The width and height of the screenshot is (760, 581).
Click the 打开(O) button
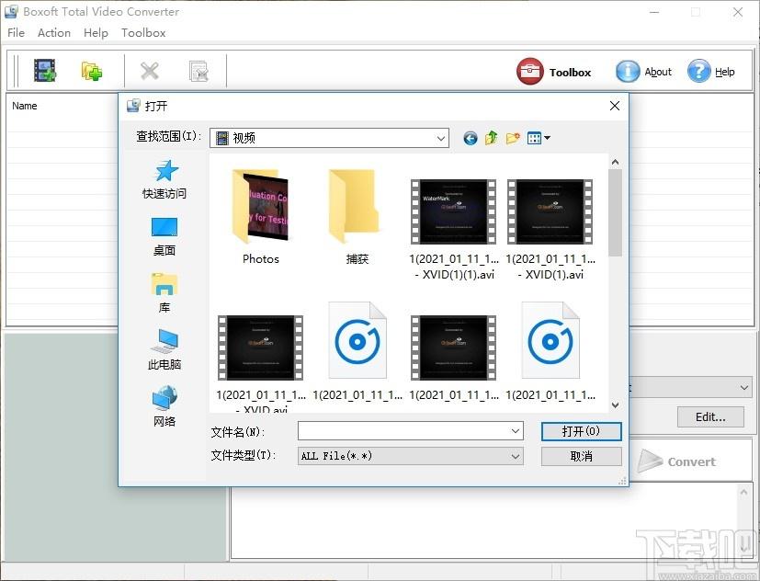[x=581, y=431]
